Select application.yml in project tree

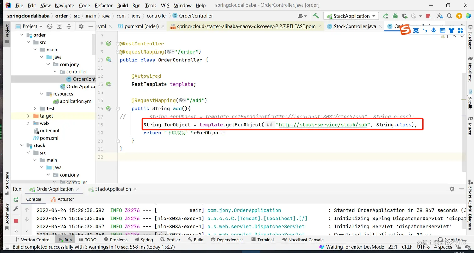coord(73,101)
